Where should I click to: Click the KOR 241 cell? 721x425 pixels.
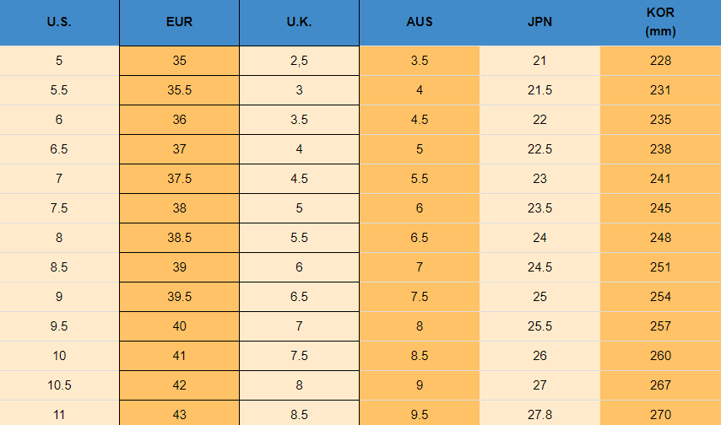[x=660, y=179]
